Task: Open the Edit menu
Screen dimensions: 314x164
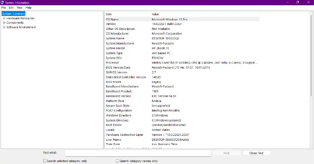Action: click(11, 8)
